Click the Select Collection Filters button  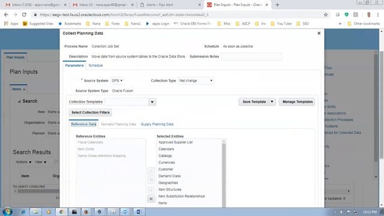pyautogui.click(x=91, y=112)
